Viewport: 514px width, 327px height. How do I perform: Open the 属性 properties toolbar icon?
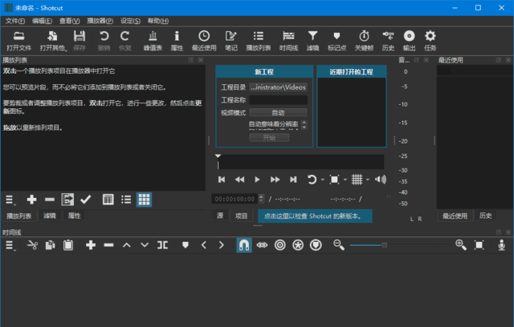pyautogui.click(x=177, y=41)
